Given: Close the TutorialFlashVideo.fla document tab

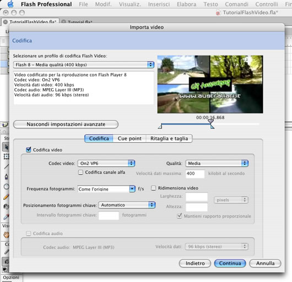Looking at the screenshot, I should click(x=6, y=22).
